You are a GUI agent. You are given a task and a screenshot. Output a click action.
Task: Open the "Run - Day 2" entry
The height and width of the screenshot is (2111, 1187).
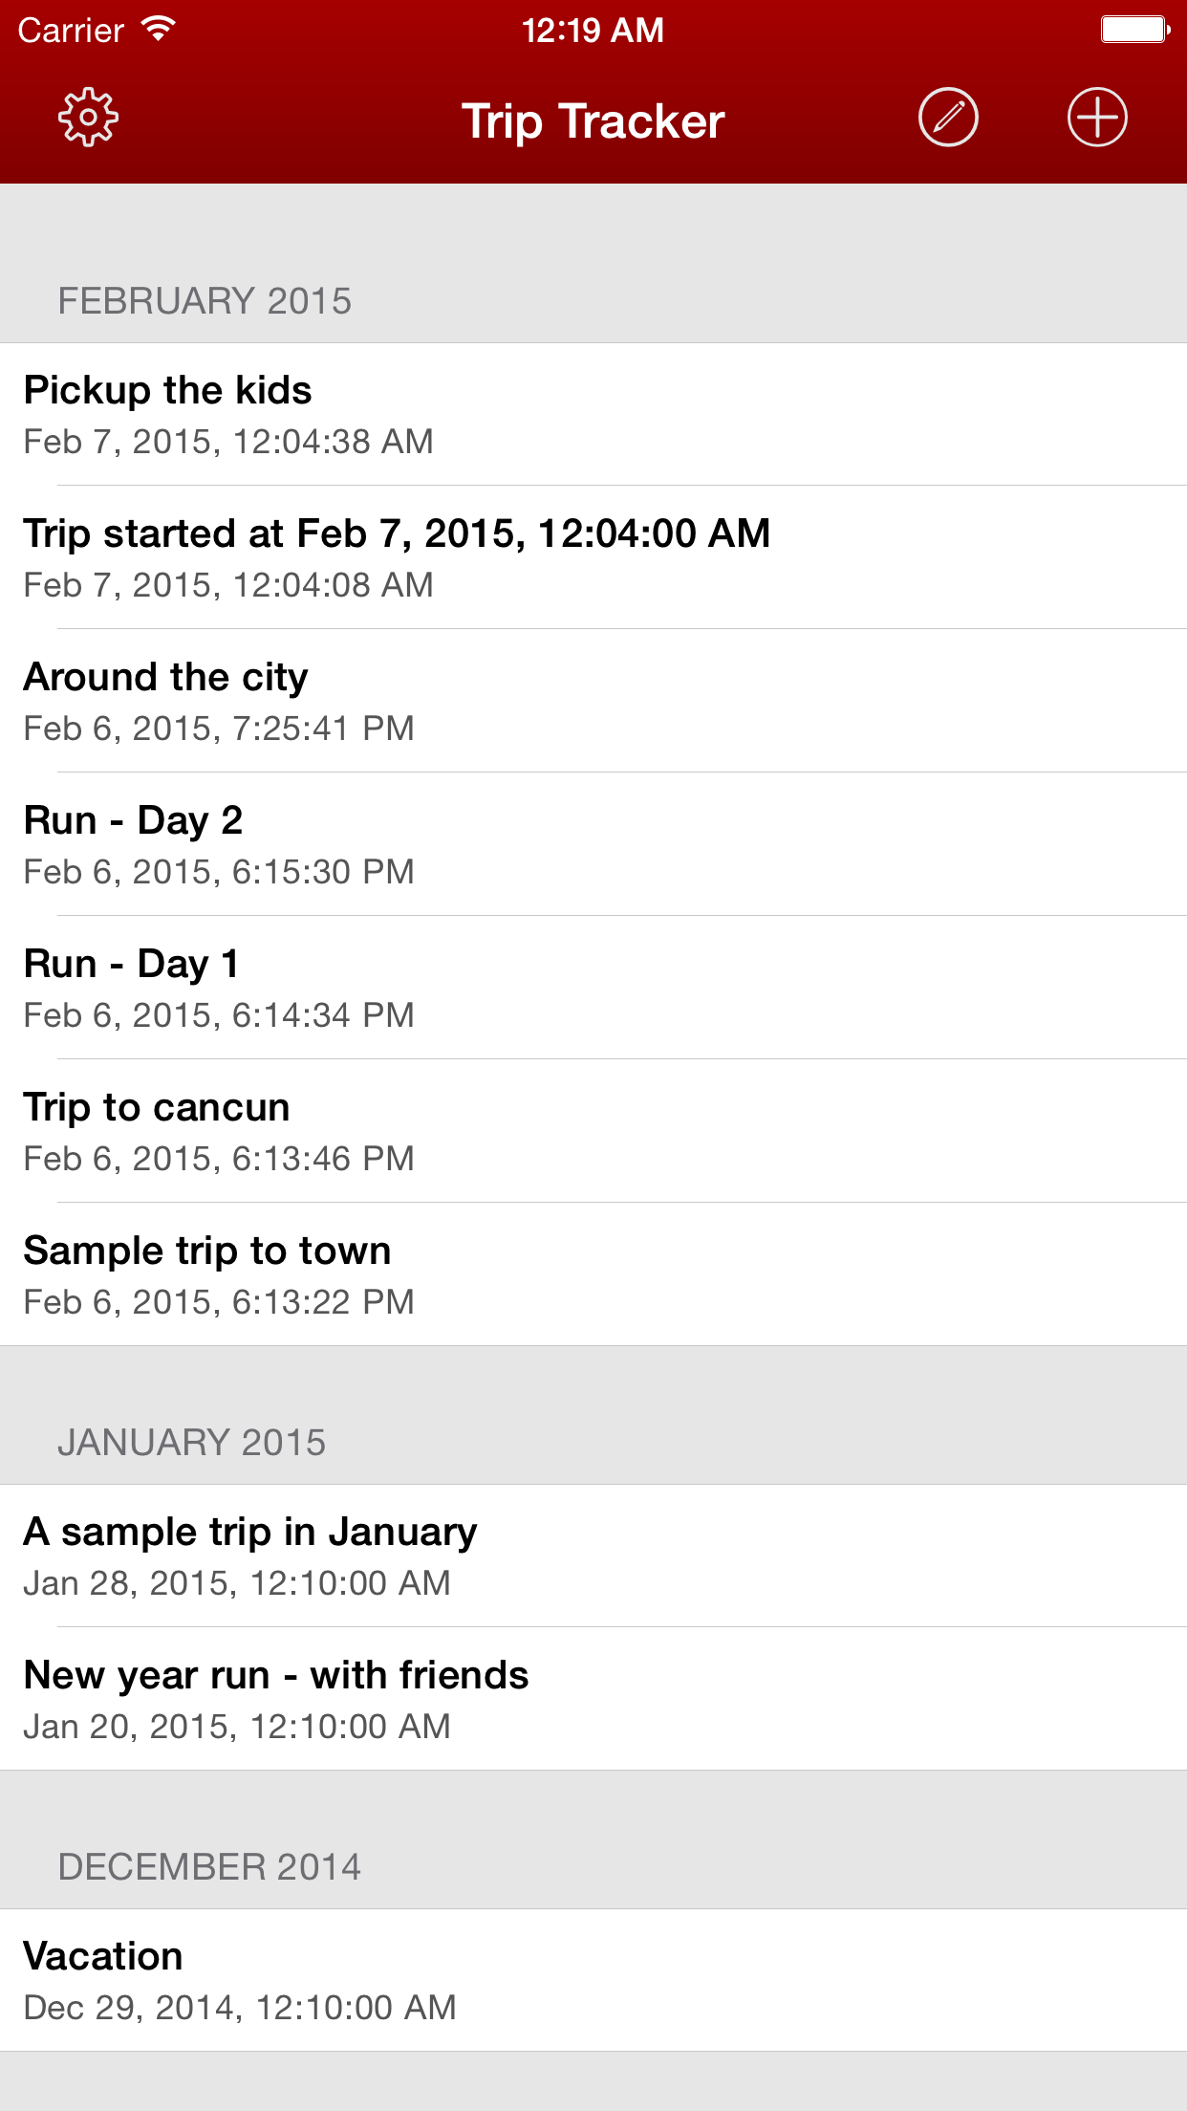[x=593, y=844]
